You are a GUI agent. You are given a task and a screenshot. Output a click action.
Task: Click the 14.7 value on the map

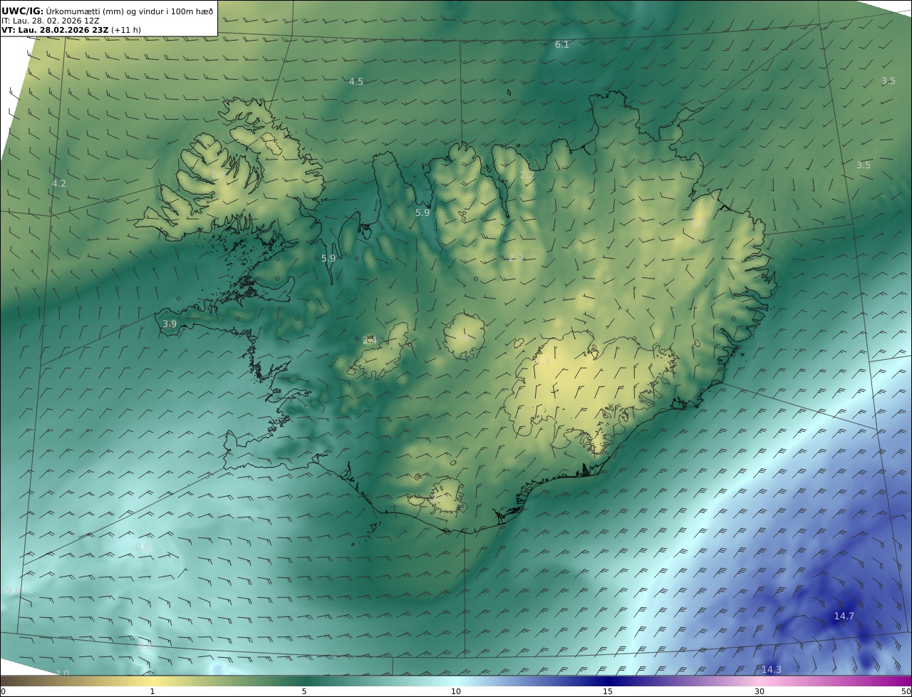point(844,616)
